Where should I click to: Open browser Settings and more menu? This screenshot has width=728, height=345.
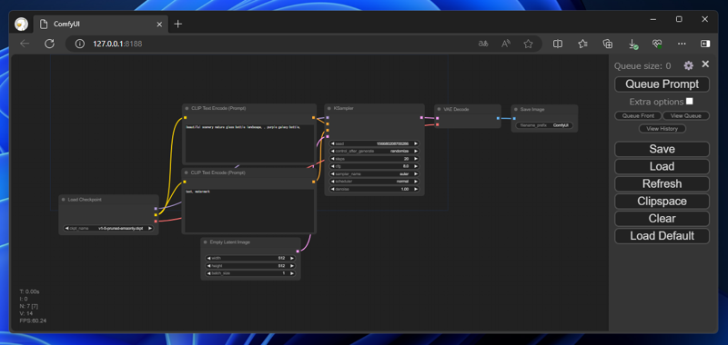click(682, 44)
